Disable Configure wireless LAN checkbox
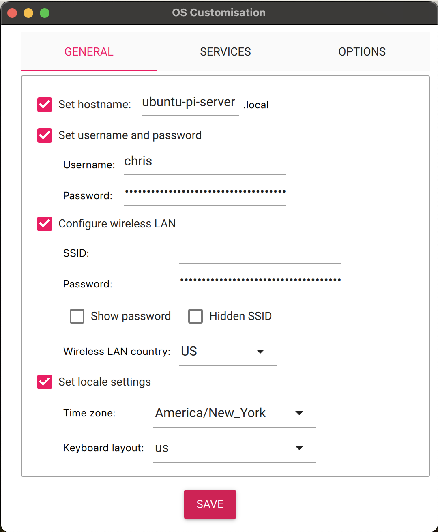The height and width of the screenshot is (532, 438). point(45,224)
